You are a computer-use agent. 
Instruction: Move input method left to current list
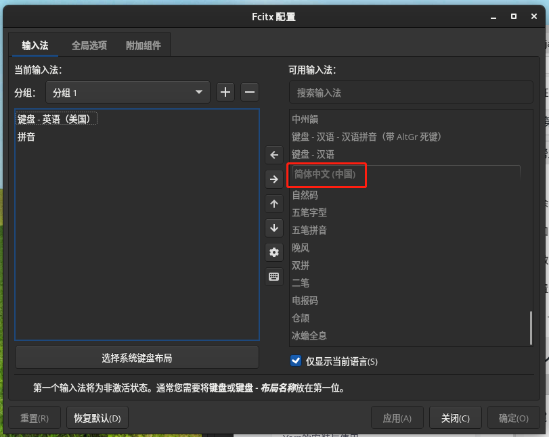click(274, 155)
